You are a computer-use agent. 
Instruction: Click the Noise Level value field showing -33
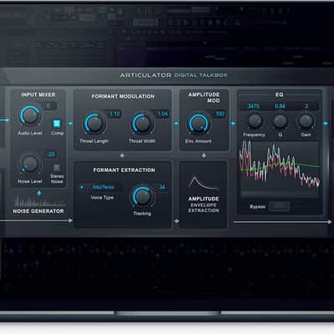(51, 154)
